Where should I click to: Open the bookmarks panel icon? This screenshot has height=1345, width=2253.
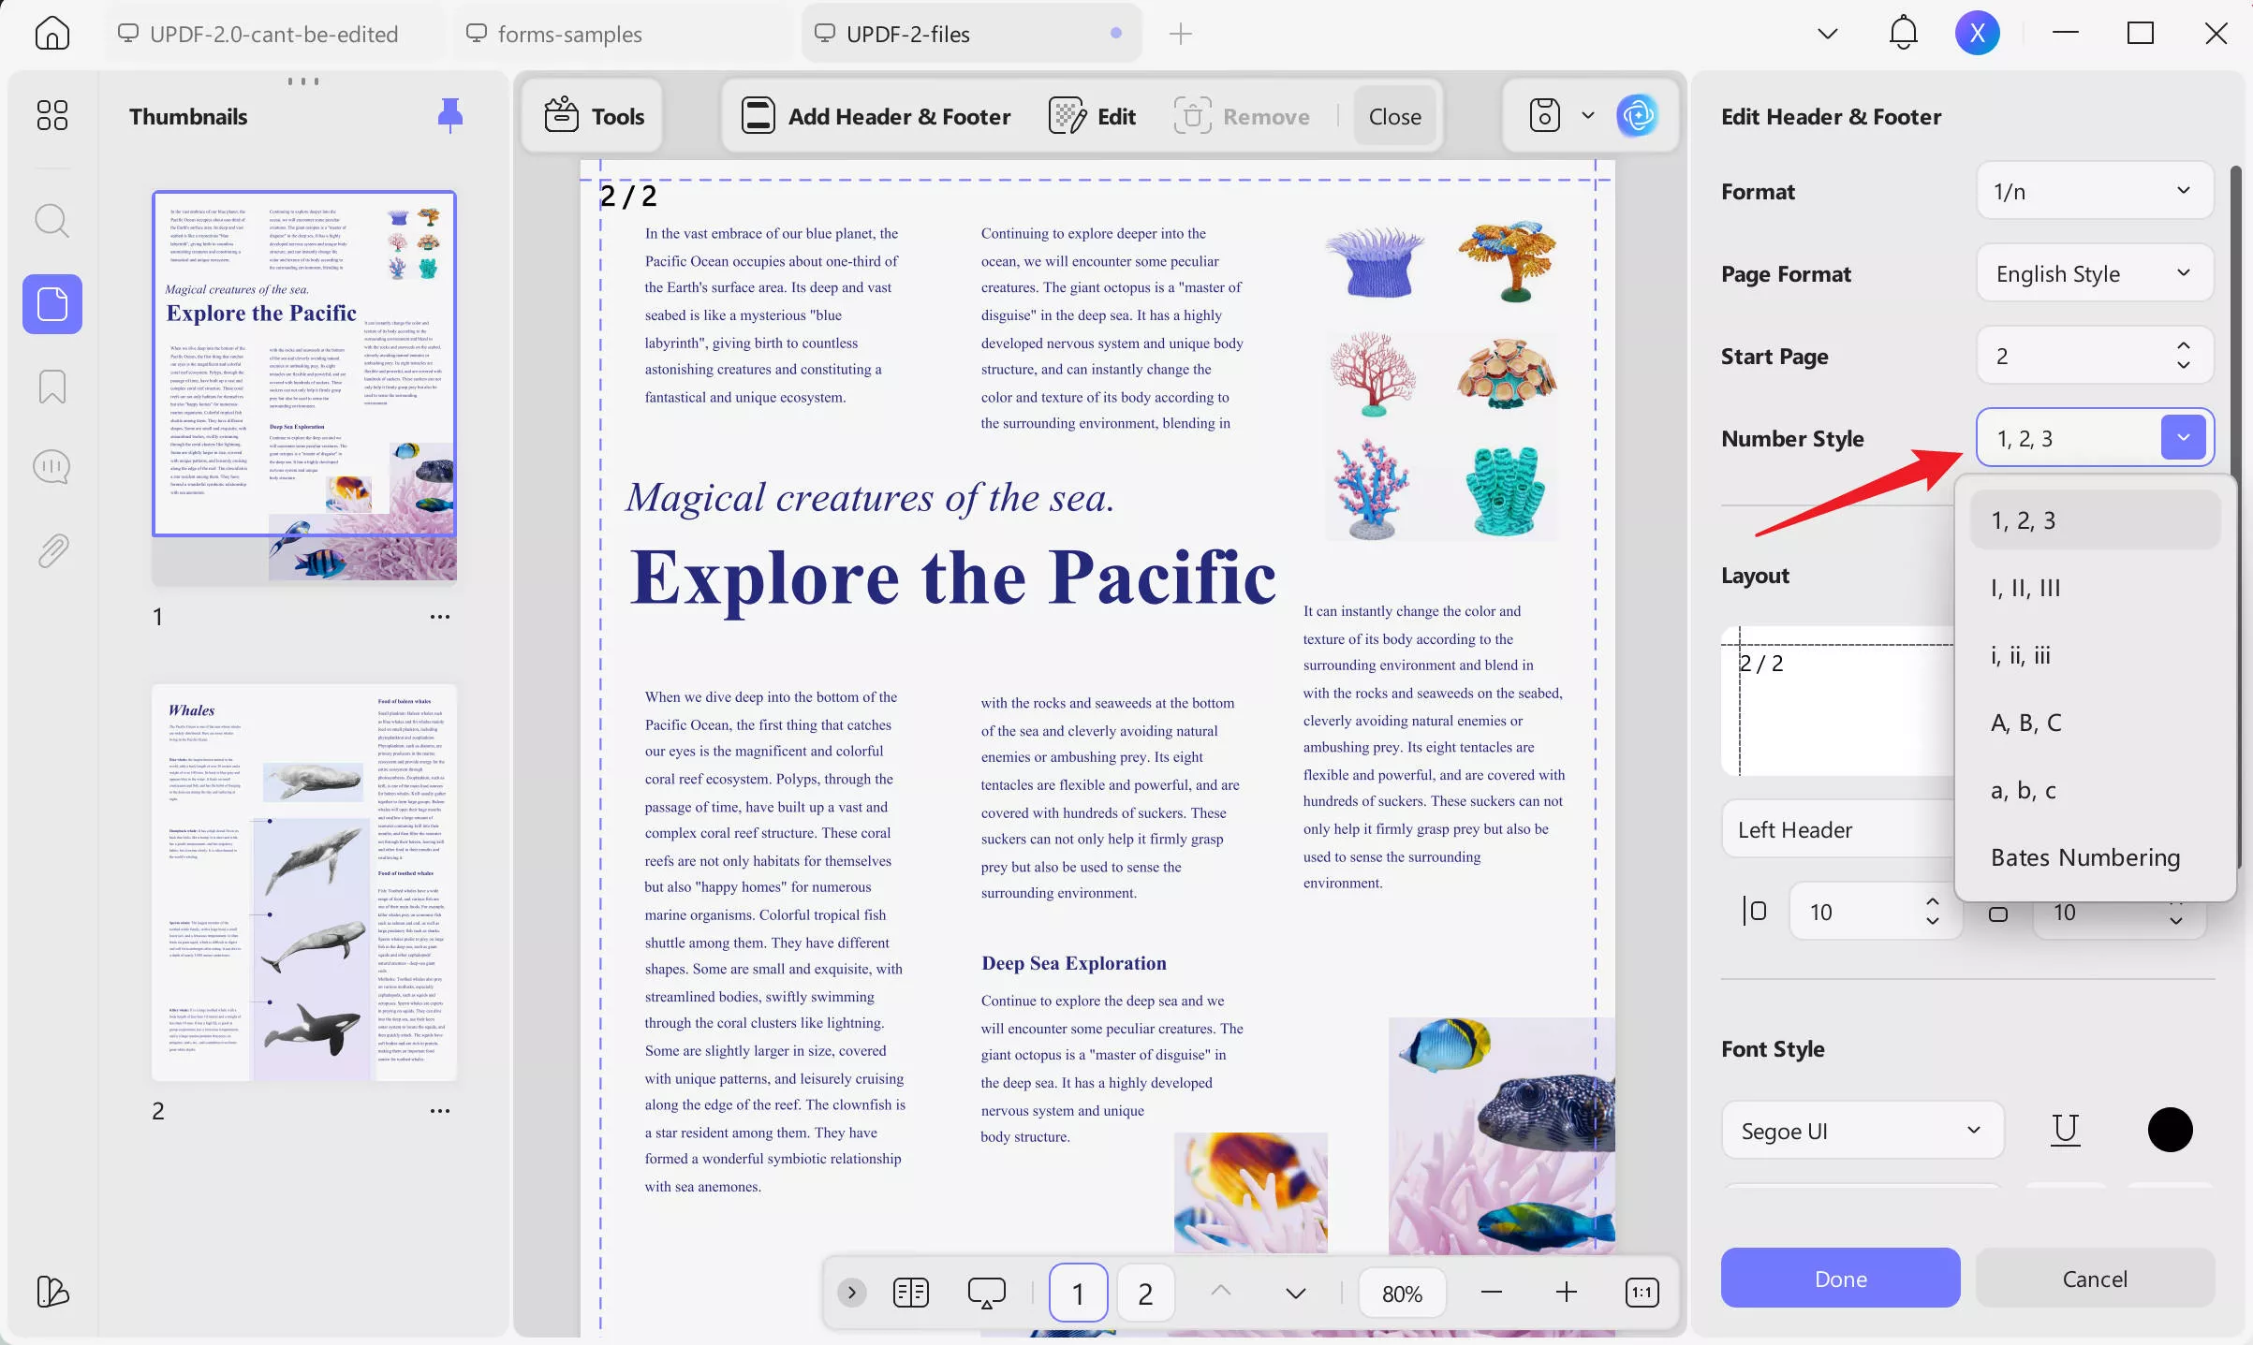[x=52, y=386]
